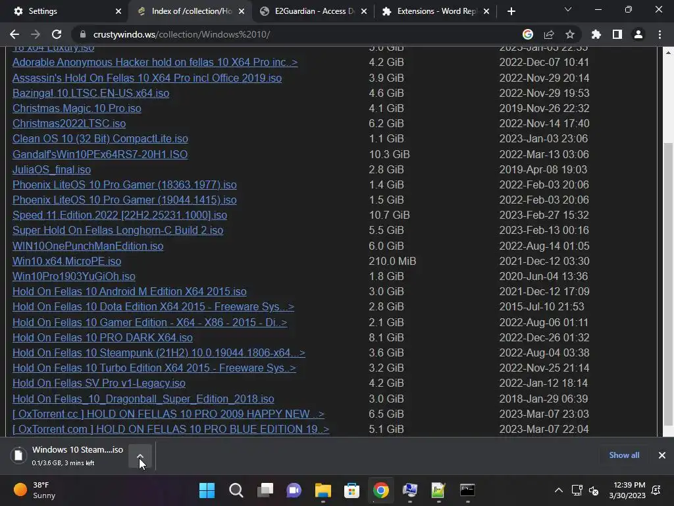This screenshot has width=674, height=506.
Task: Click the Chrome taskbar icon
Action: coord(381,490)
